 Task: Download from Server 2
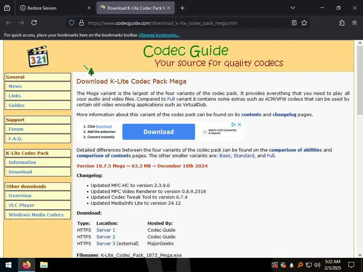(x=106, y=237)
